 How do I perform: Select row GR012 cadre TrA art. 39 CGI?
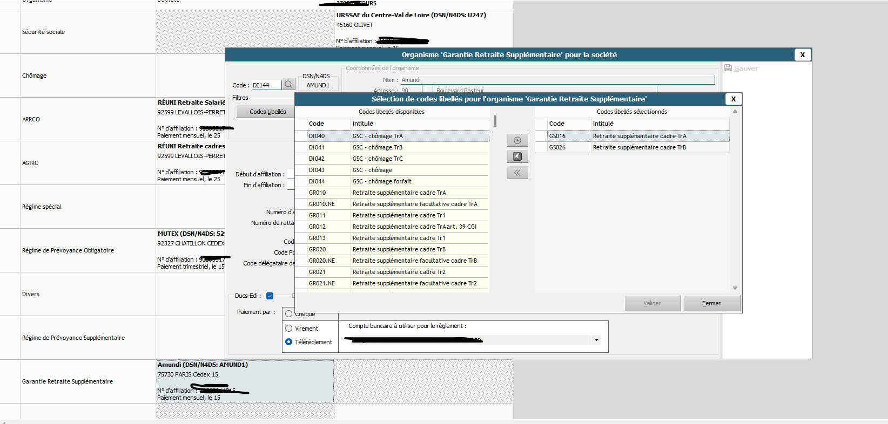[392, 227]
